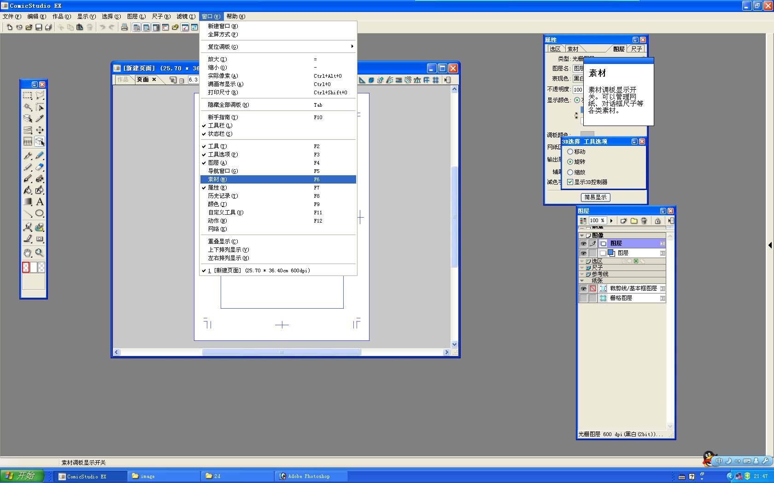Select the Ellipse shape tool
Screen dimensions: 774x483
(40, 213)
